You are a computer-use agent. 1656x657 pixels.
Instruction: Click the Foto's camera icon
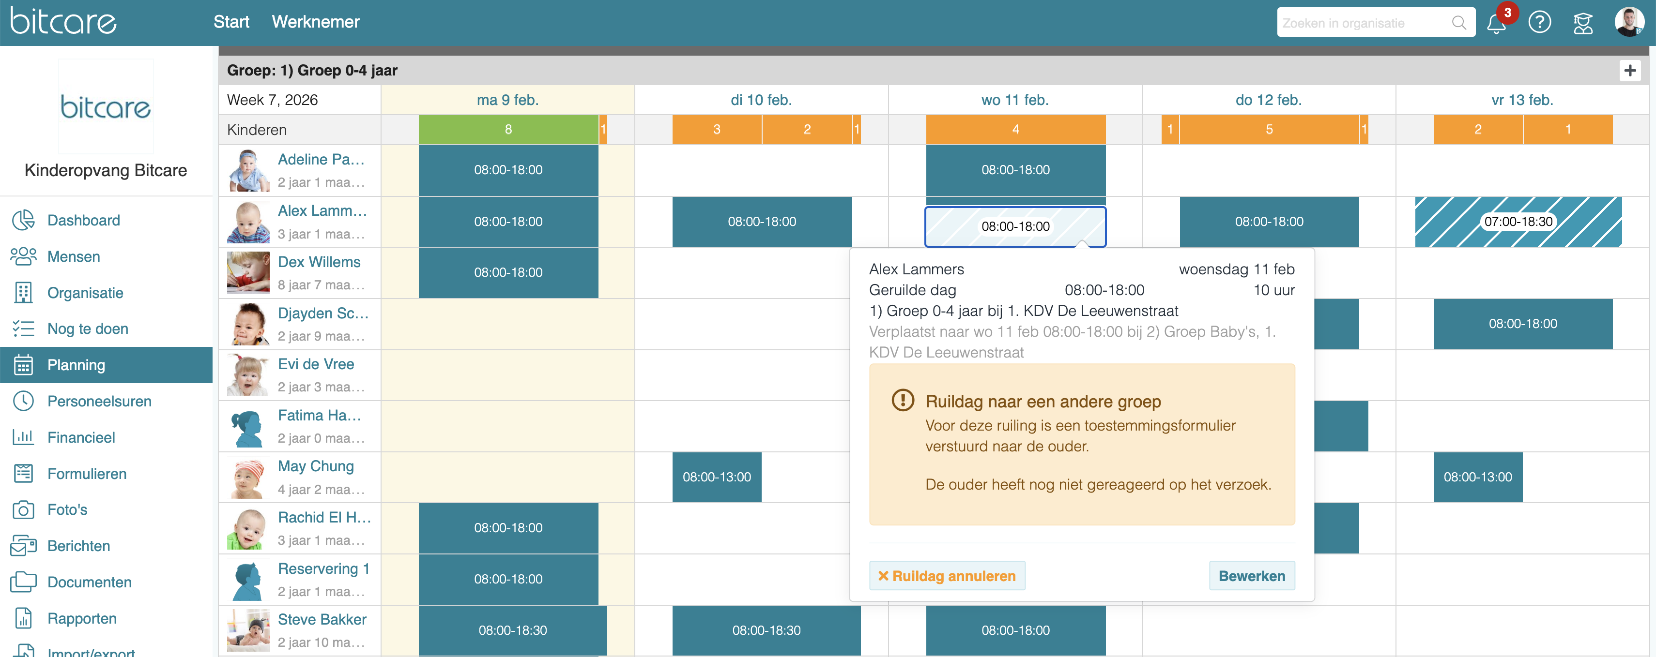[23, 509]
